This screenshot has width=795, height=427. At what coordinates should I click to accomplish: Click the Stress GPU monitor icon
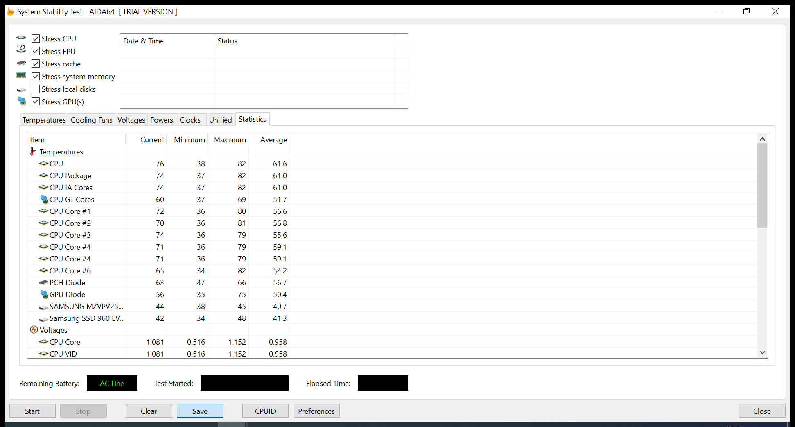(22, 101)
